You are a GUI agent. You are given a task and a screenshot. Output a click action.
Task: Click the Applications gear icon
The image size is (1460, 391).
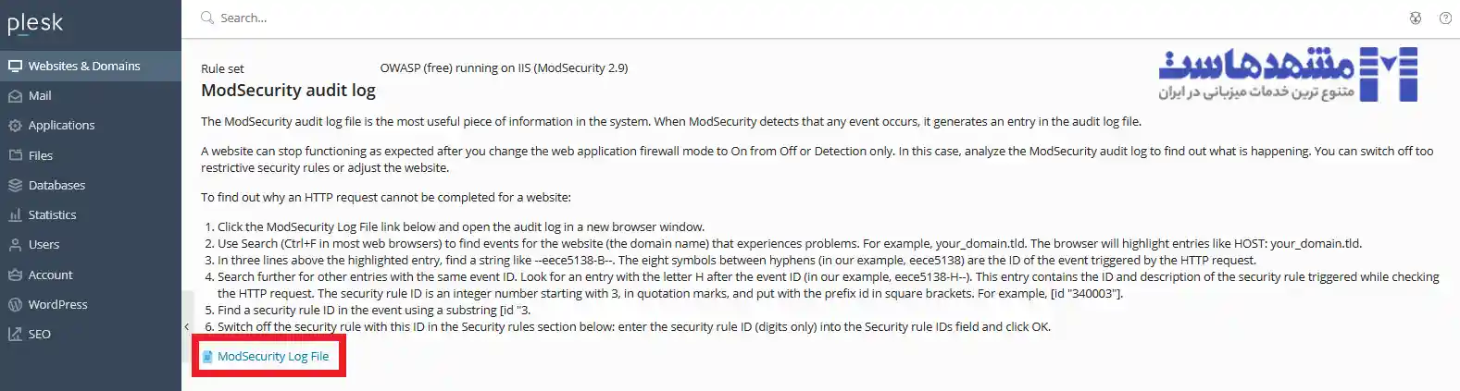(x=15, y=126)
